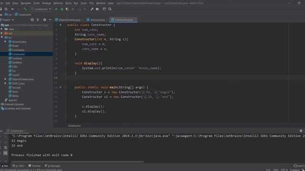Open the TODO tool window button
This screenshot has width=305, height=171.
[18, 166]
